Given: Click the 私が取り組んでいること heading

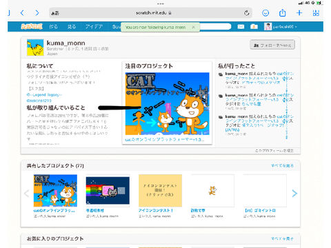Looking at the screenshot, I should click(x=56, y=107).
